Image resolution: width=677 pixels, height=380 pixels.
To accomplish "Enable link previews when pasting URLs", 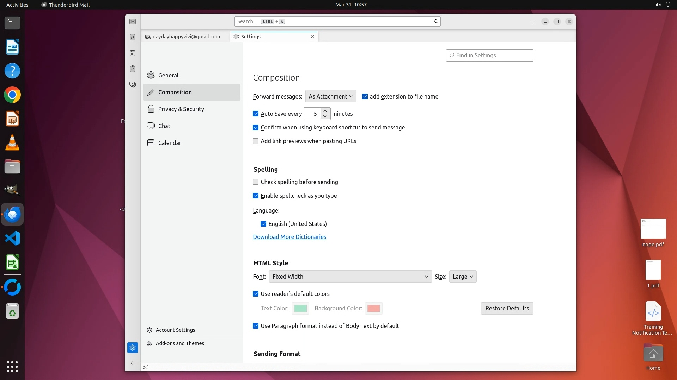I will pyautogui.click(x=256, y=141).
